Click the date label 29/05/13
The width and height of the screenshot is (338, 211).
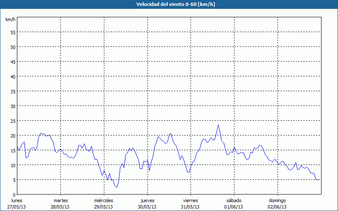pyautogui.click(x=104, y=207)
